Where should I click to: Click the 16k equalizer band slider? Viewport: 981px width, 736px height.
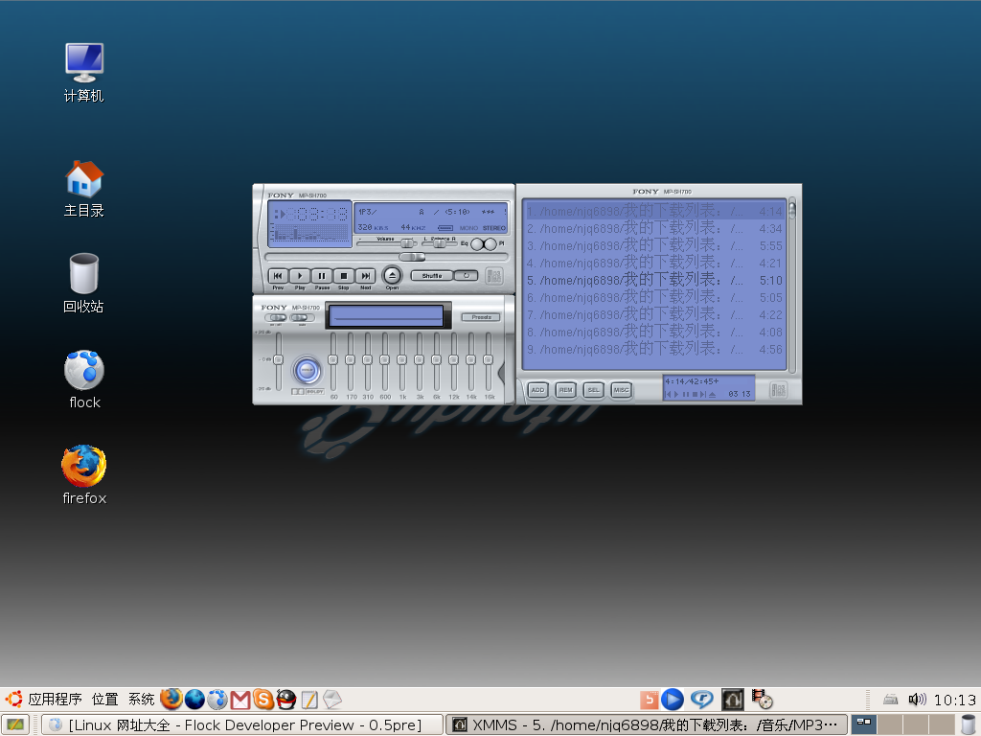point(488,360)
